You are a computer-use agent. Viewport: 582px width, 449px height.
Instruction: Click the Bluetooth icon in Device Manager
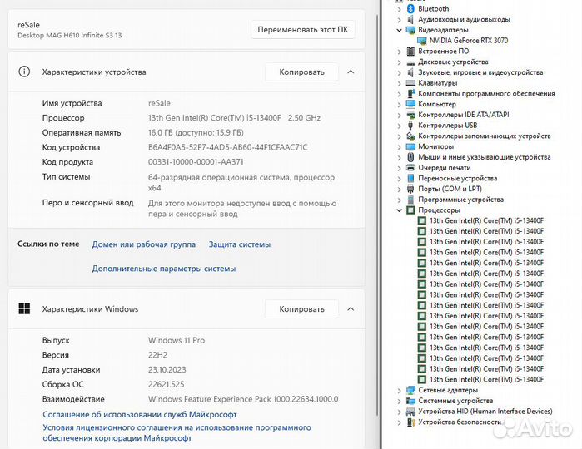410,8
